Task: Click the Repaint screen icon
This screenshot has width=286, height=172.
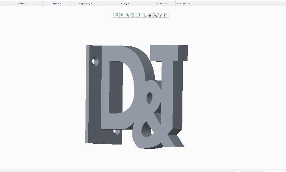Action: [x=133, y=15]
